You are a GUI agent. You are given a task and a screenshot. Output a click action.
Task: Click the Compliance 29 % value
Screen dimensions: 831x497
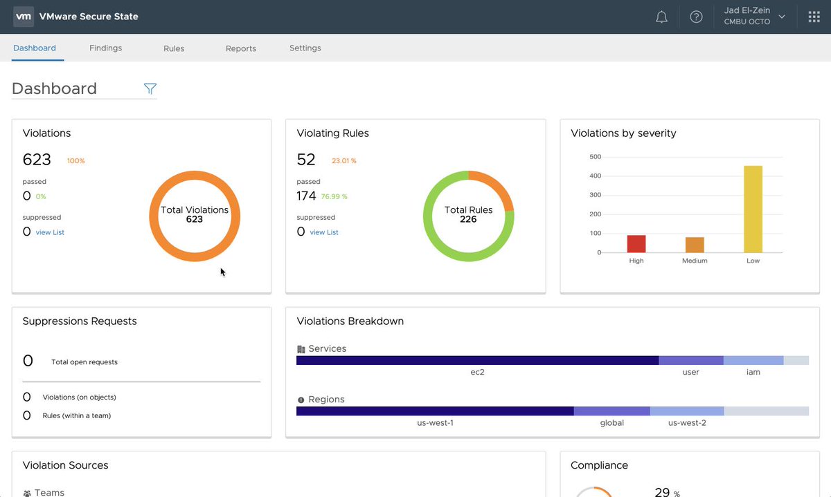pyautogui.click(x=667, y=492)
